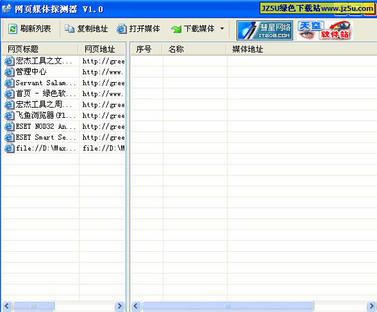The height and width of the screenshot is (312, 377).
Task: Select the ESET Smart Se... page row
Action: pyautogui.click(x=63, y=137)
